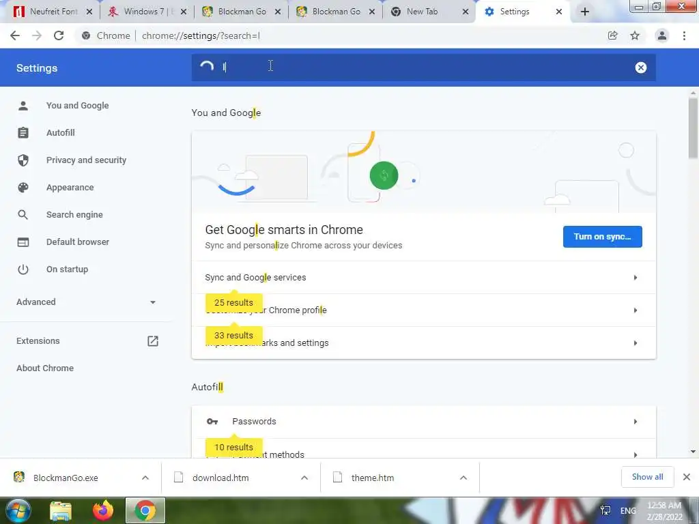The width and height of the screenshot is (699, 524).
Task: Open theme.htm from downloads bar
Action: 373,478
